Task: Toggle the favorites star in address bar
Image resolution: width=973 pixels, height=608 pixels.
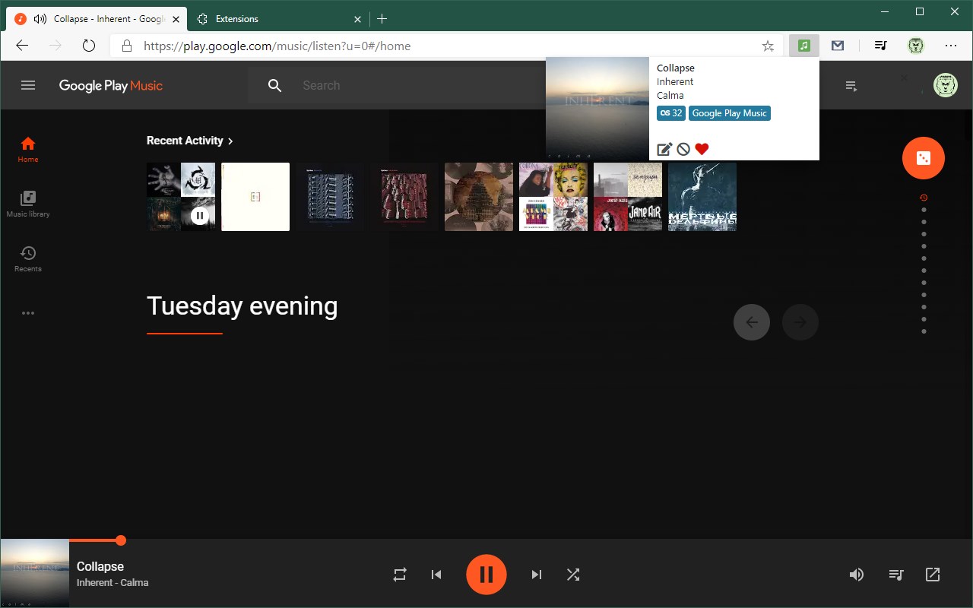Action: pyautogui.click(x=768, y=46)
